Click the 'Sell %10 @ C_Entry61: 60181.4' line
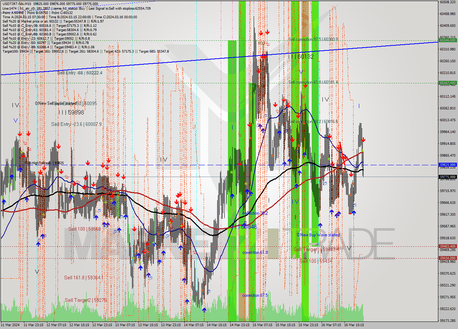The image size is (458, 329). click(x=49, y=30)
